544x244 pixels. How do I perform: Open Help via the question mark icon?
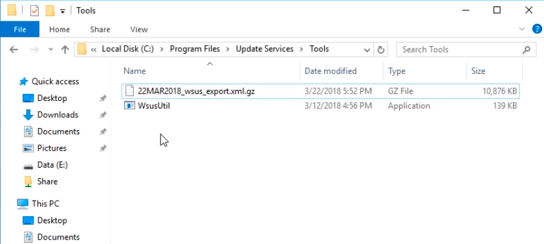pyautogui.click(x=538, y=29)
